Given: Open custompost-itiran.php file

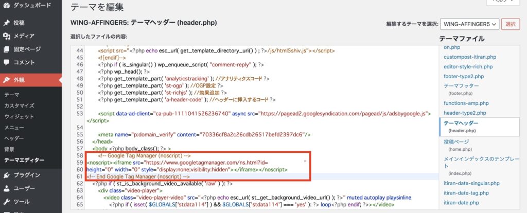Looking at the screenshot, I should pyautogui.click(x=470, y=57).
